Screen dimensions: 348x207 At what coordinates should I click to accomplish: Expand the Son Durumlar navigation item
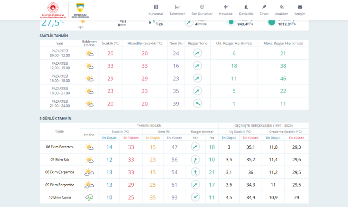pos(202,10)
